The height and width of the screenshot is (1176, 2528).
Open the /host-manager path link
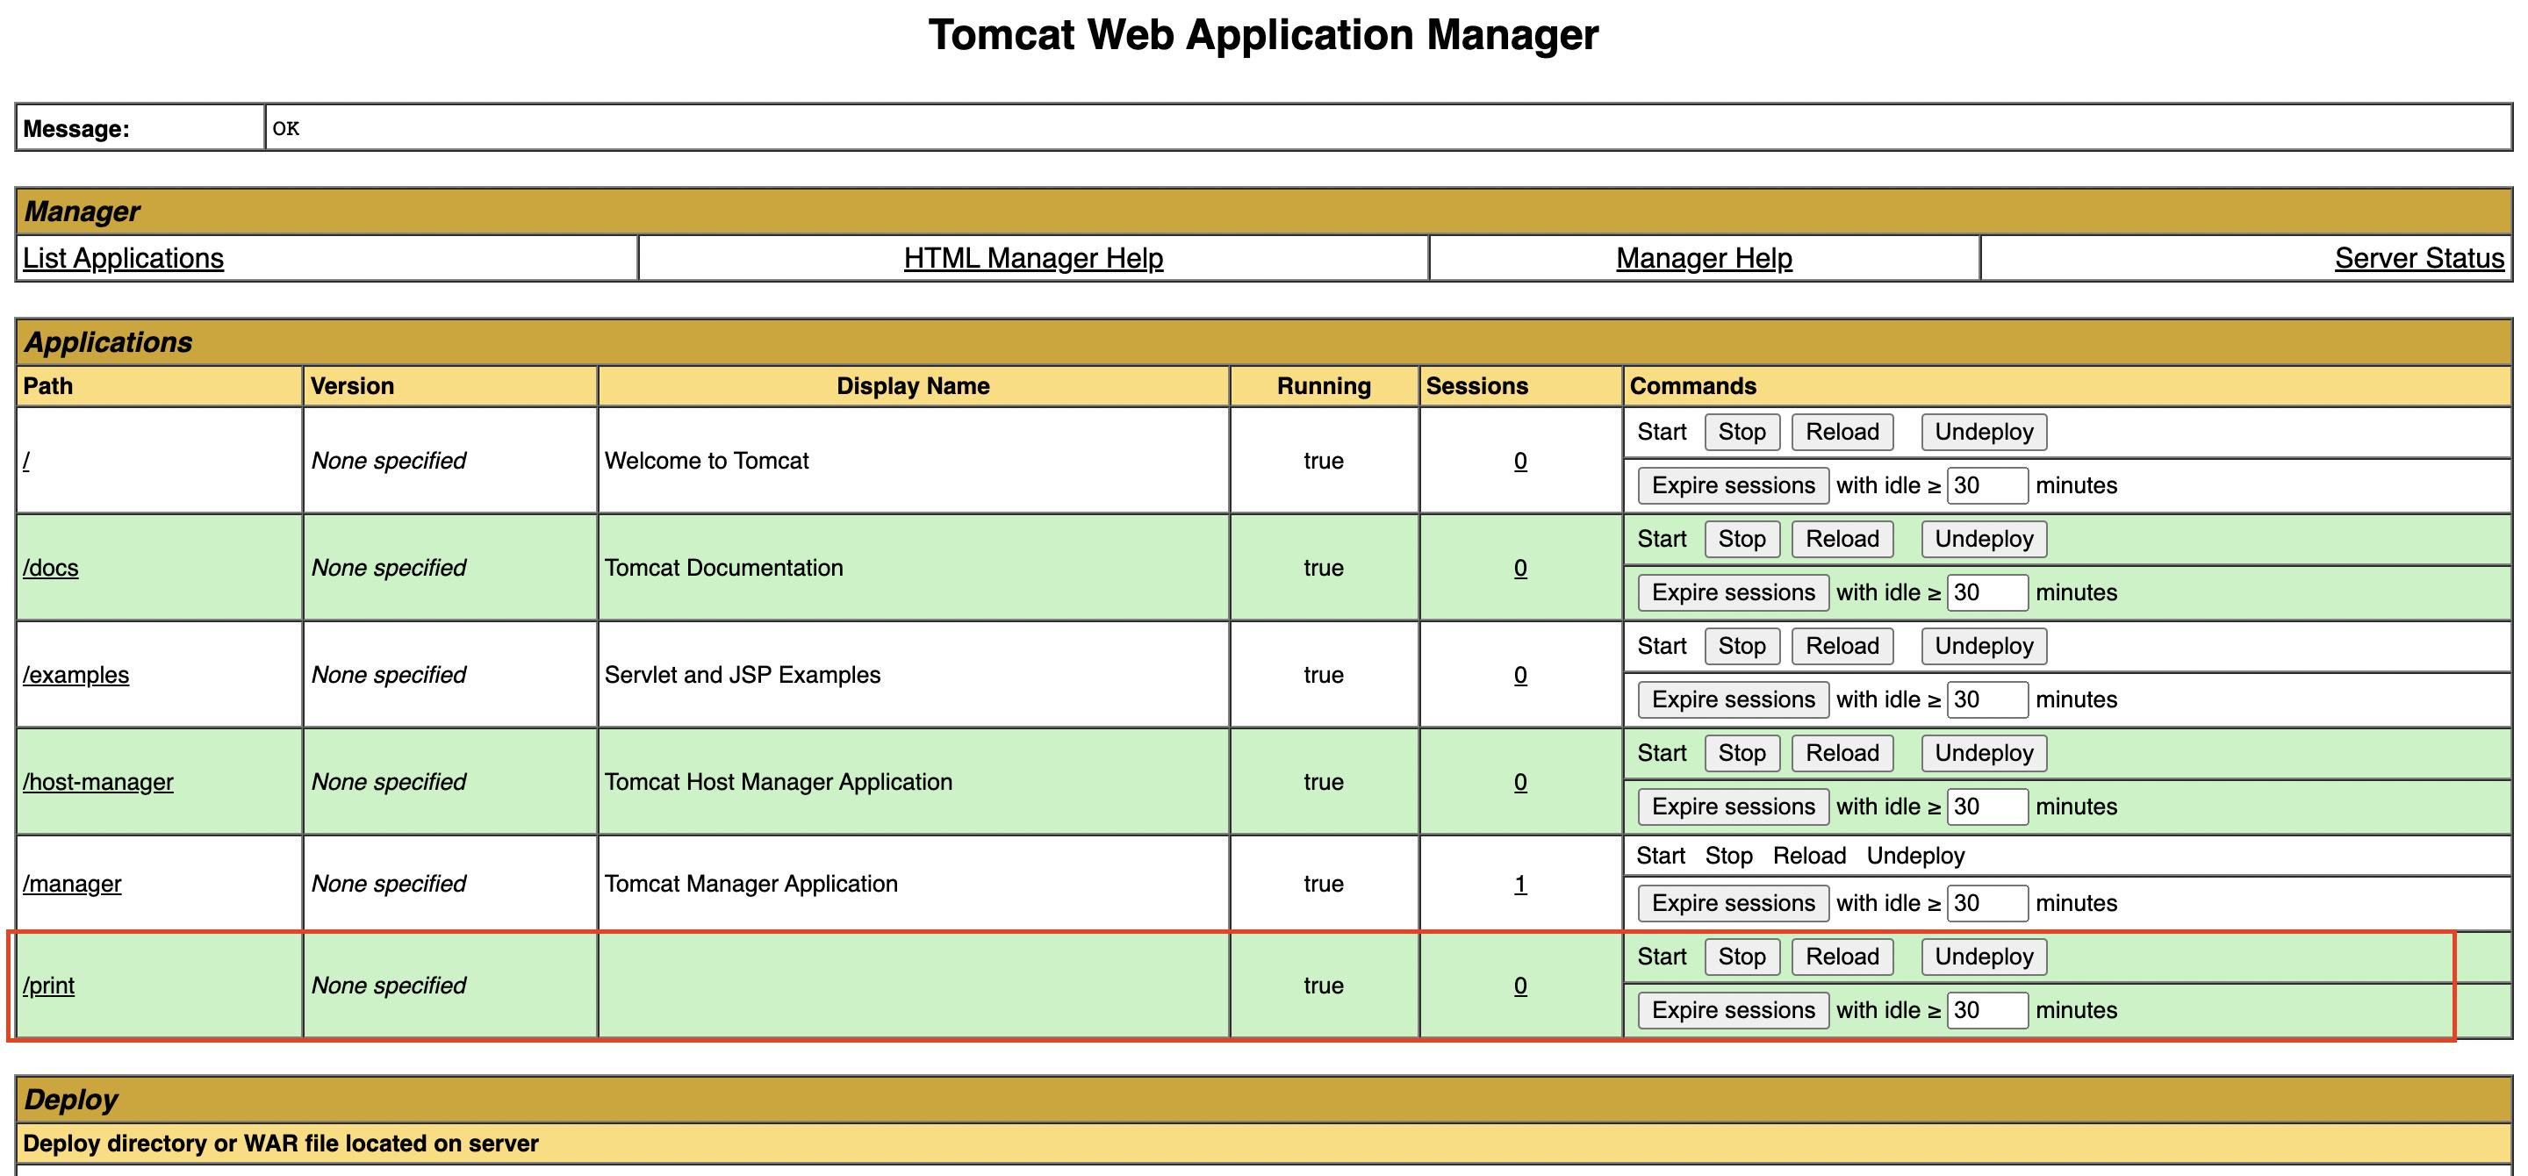point(98,781)
